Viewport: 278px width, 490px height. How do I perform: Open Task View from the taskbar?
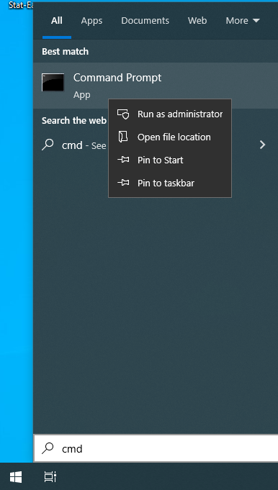50,477
